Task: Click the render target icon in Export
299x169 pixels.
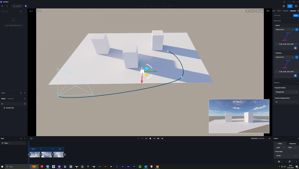Action: [x=279, y=162]
